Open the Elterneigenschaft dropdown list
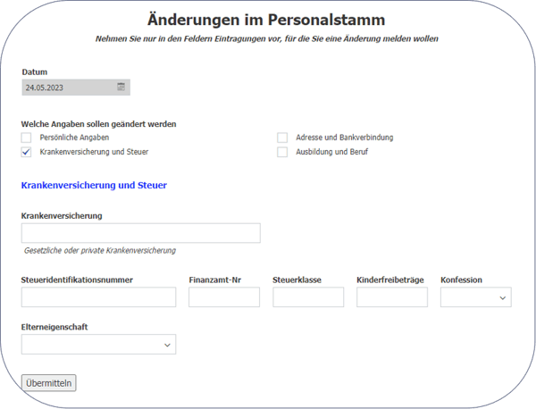Viewport: 536px width, 409px height. click(98, 344)
